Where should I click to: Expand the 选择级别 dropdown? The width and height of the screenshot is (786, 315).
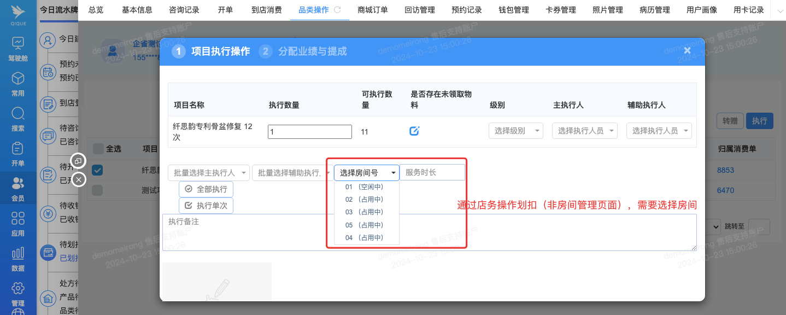(x=516, y=131)
